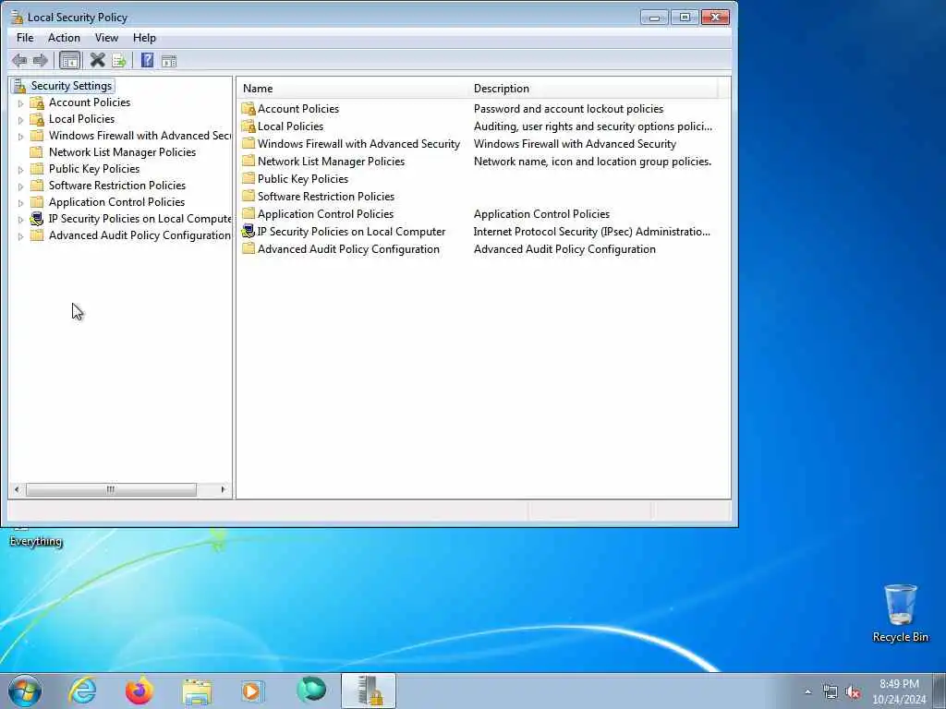This screenshot has height=709, width=946.
Task: Click the Export List toolbar icon
Action: click(119, 60)
